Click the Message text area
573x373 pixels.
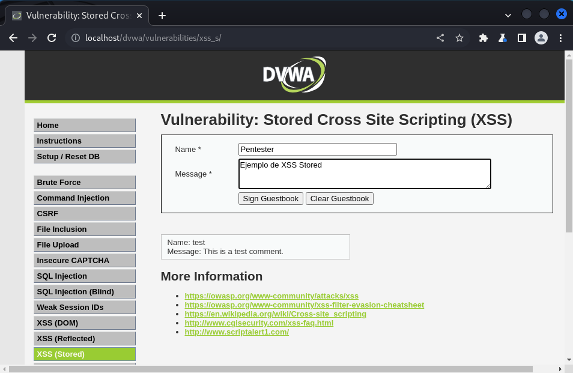pyautogui.click(x=365, y=174)
